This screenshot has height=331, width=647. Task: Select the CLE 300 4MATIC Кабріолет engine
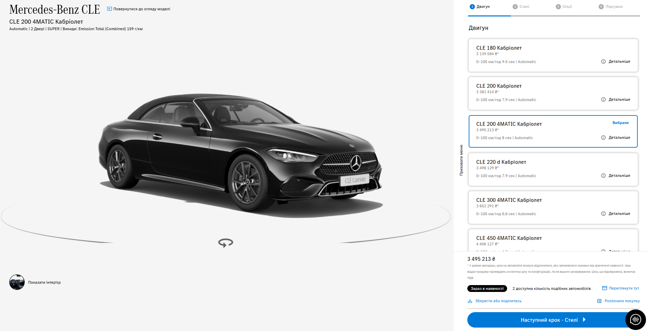tap(553, 207)
